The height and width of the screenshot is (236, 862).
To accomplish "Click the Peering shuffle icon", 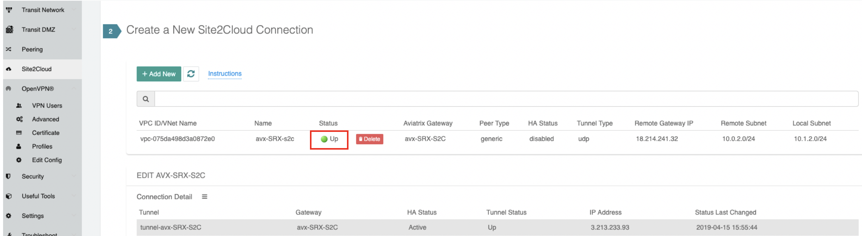I will [8, 49].
